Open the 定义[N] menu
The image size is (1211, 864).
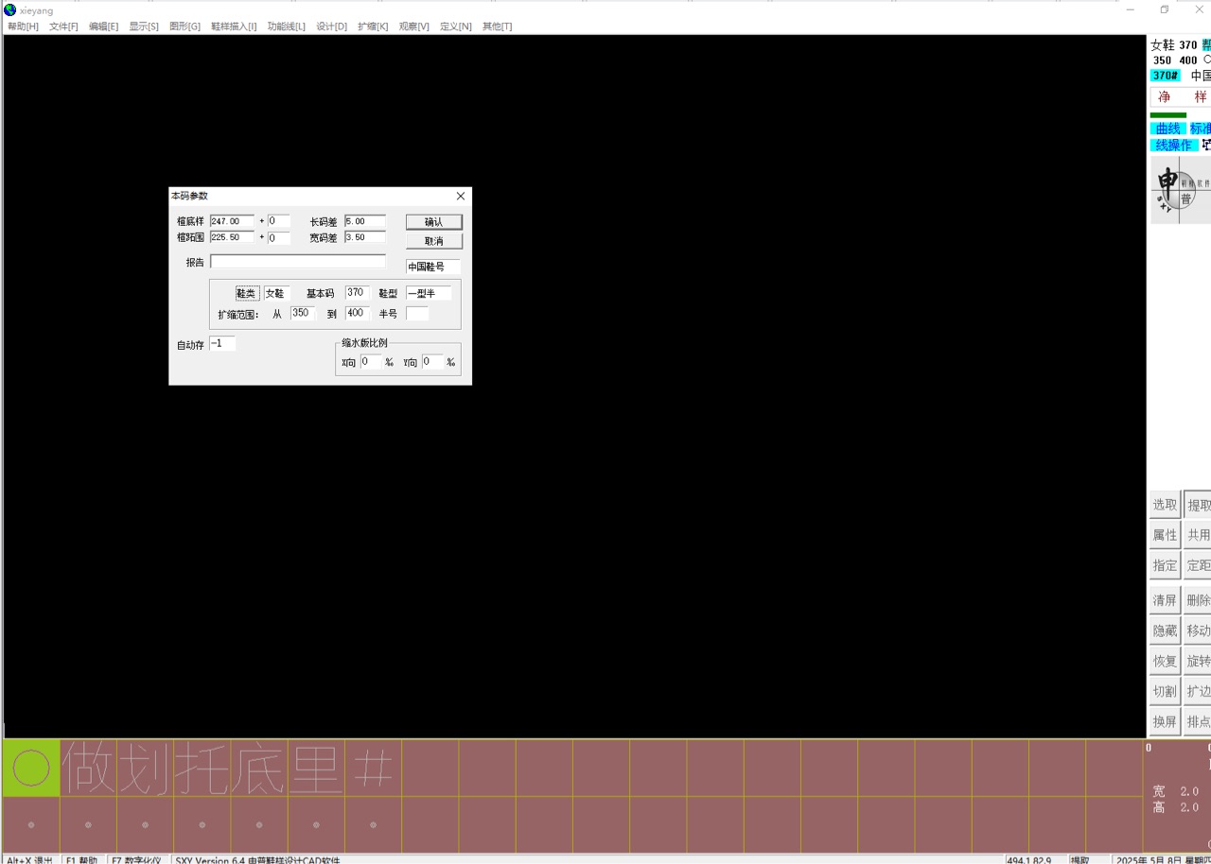[455, 26]
